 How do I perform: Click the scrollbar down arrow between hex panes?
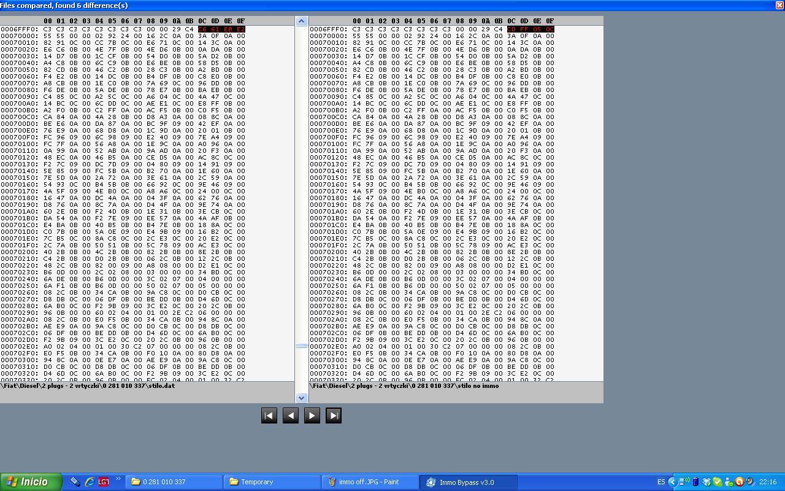(x=301, y=398)
